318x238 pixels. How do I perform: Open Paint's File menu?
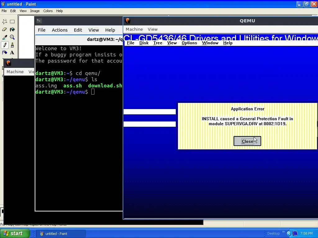[x=4, y=11]
